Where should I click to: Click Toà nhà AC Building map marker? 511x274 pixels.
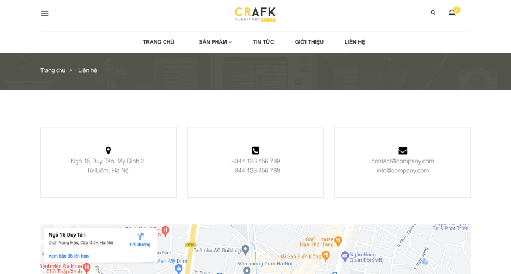pos(245,250)
